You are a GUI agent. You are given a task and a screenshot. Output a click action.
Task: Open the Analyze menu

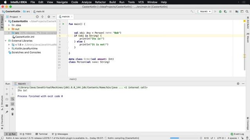[x=86, y=2]
